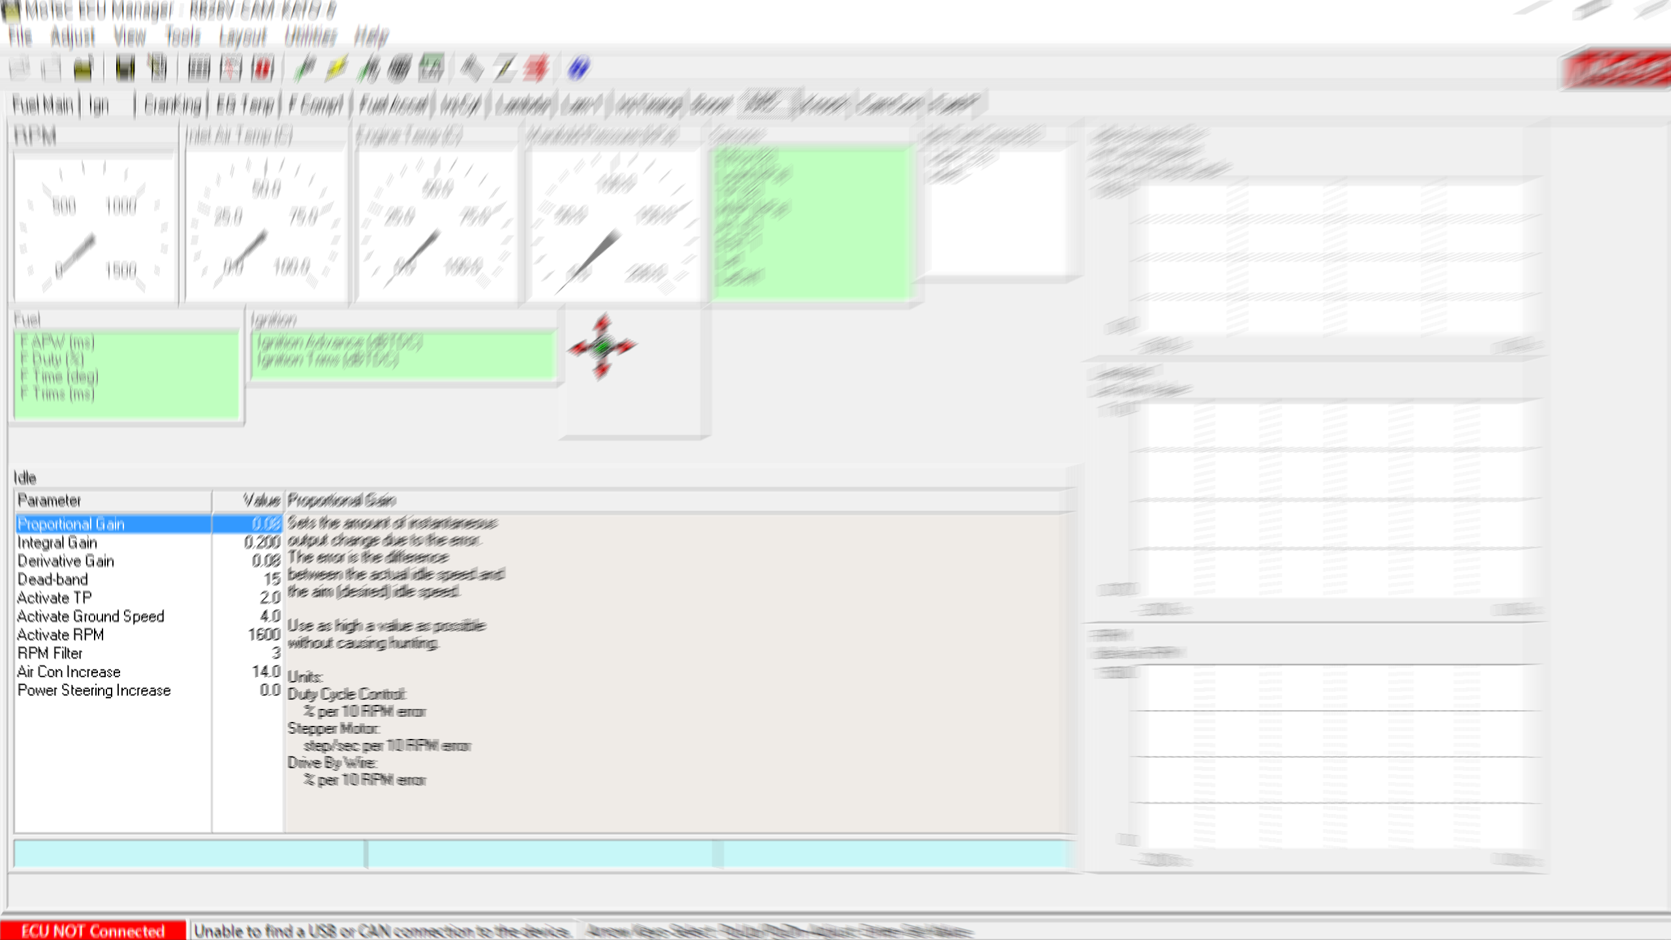Viewport: 1671px width, 940px height.
Task: Click the black floppy disk save icon
Action: (125, 68)
